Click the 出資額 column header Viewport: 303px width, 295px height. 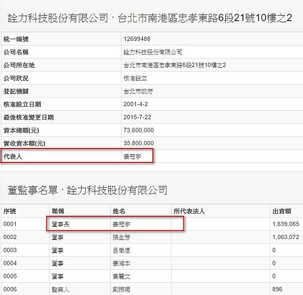tap(282, 211)
